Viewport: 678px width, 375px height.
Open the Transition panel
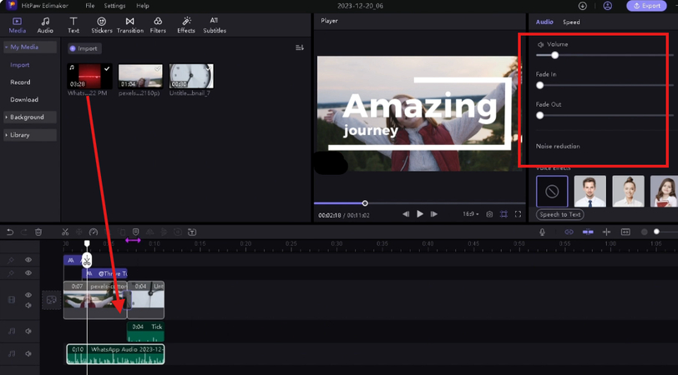click(129, 25)
